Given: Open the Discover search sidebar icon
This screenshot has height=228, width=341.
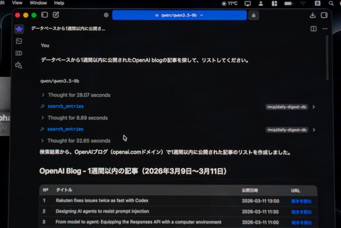Looking at the screenshot, I should [19, 65].
